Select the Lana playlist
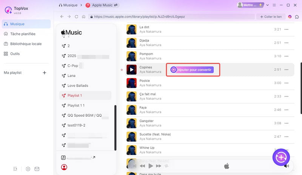302x175 pixels. [x=85, y=76]
